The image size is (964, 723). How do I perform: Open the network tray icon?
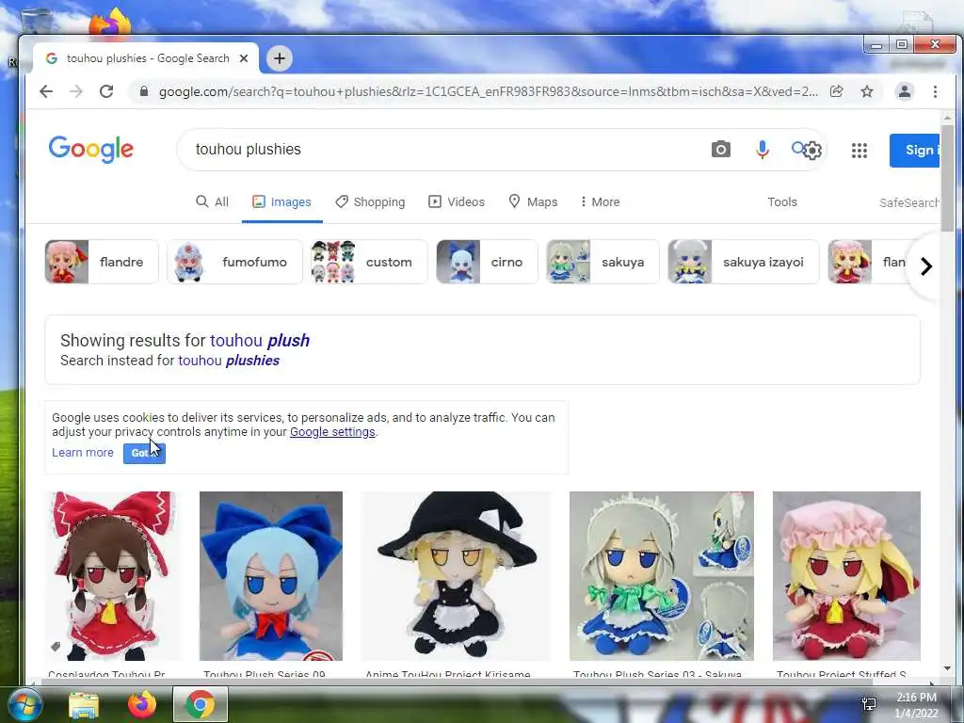[869, 704]
